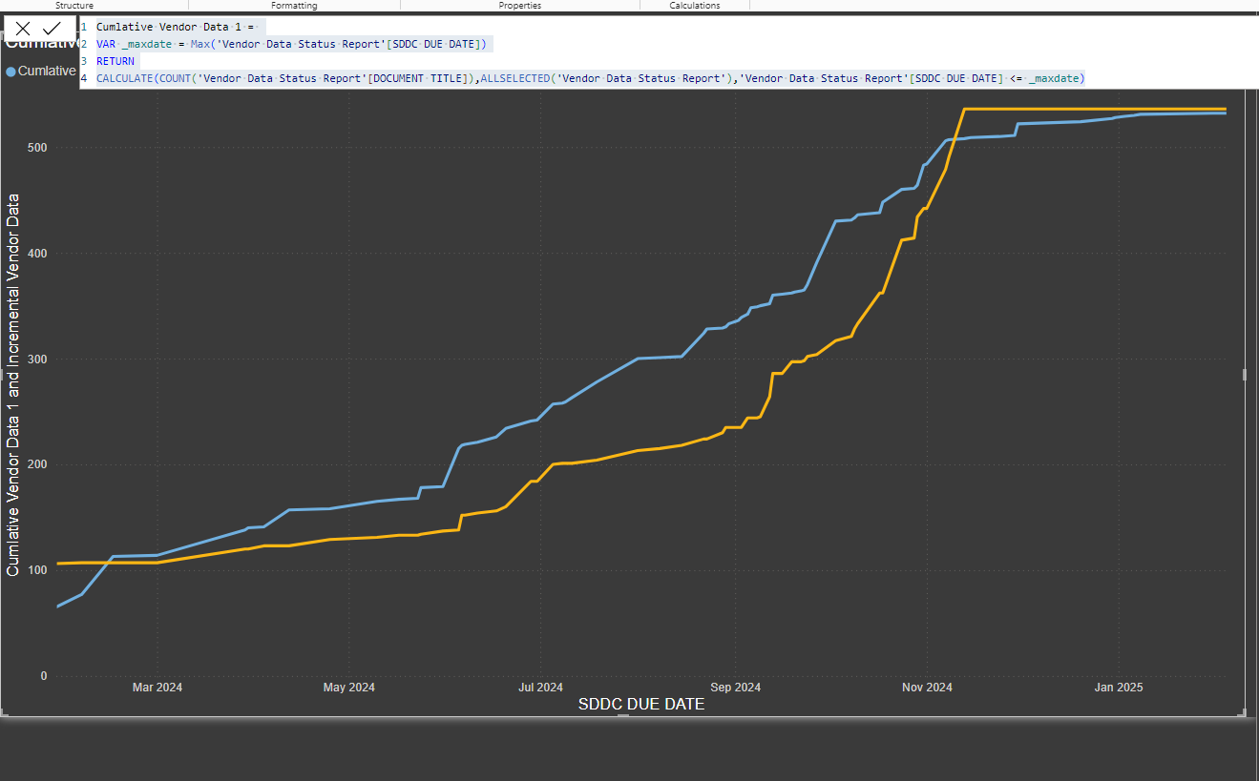Click the 'Nov 2024' x-axis label
Screen dimensions: 1259x781
click(x=927, y=688)
